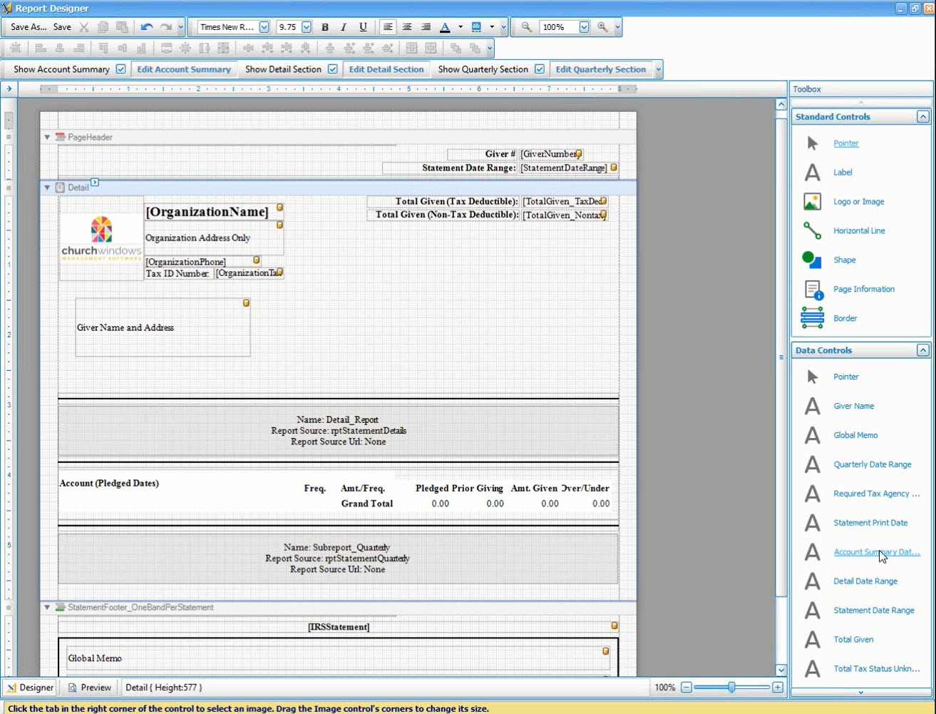Toggle the Show Account Summary checkbox

121,69
